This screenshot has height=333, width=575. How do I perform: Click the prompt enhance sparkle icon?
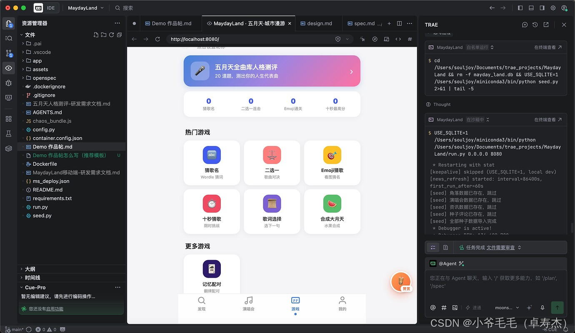[529, 308]
